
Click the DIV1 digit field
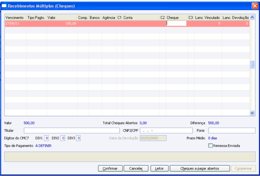[46, 138]
